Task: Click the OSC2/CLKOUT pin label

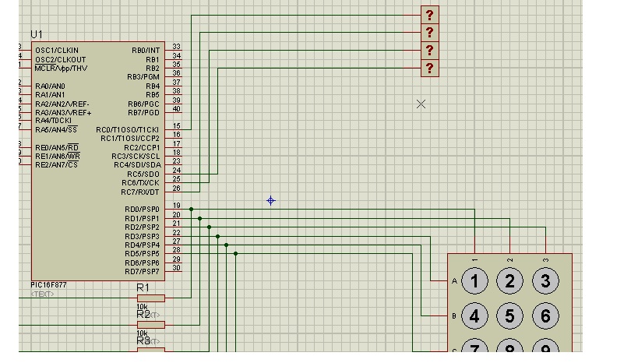Action: [61, 59]
